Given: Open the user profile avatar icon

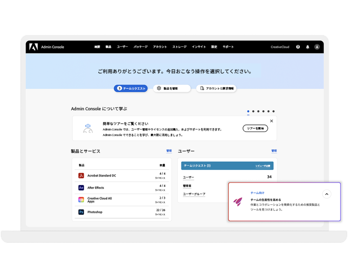Looking at the screenshot, I should 317,47.
